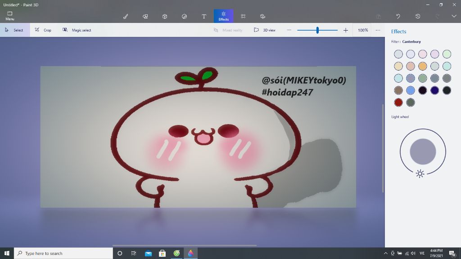Pick the brown filter swatch
Image resolution: width=461 pixels, height=259 pixels.
click(398, 90)
